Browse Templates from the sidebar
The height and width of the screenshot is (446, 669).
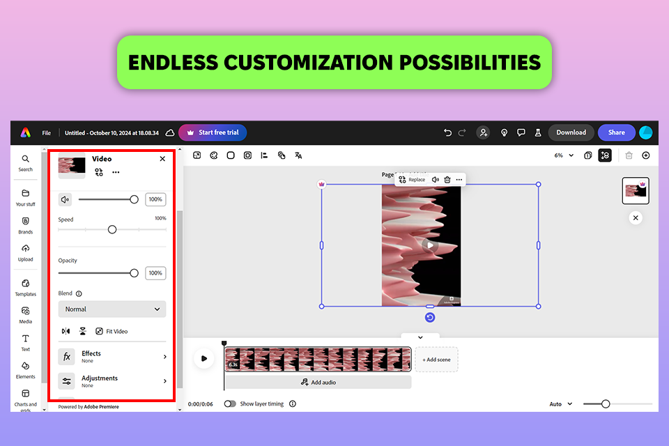coord(26,288)
